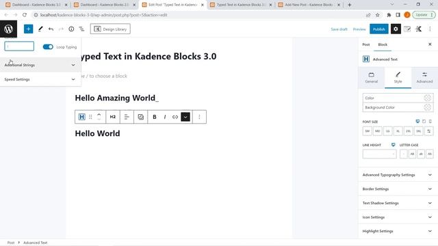
Task: Open the Background Color swatch picker
Action: pos(427,107)
